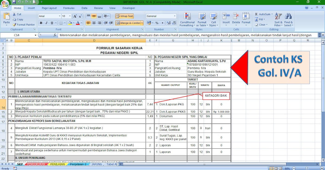Open the Alignment group dialog launcher
325x170 pixels.
coord(143,29)
